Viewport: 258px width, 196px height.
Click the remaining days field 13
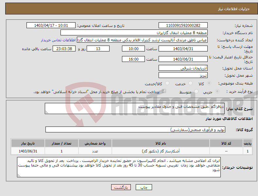tap(98, 49)
